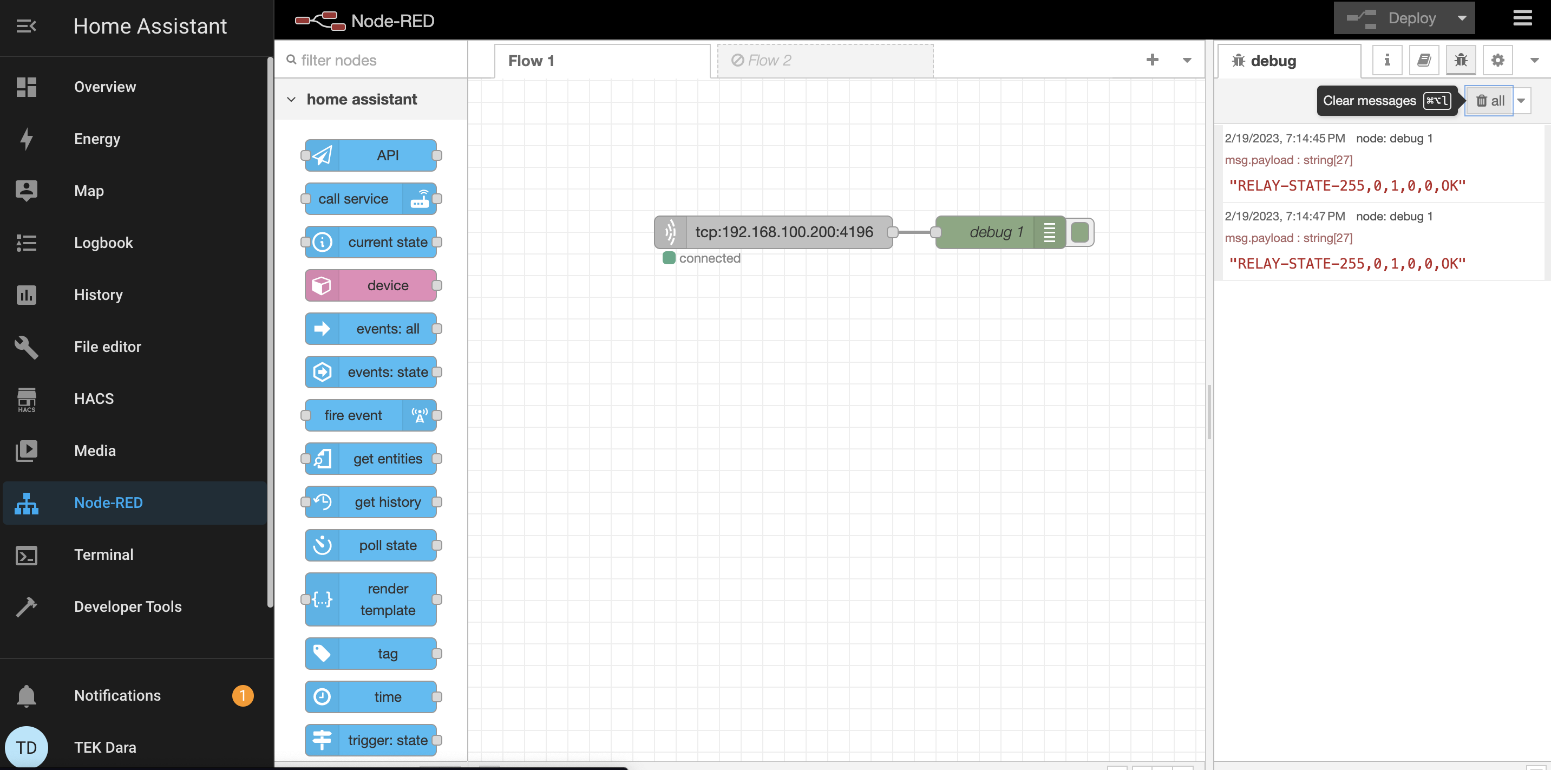This screenshot has height=770, width=1551.
Task: Add a new flow with plus icon
Action: tap(1152, 60)
